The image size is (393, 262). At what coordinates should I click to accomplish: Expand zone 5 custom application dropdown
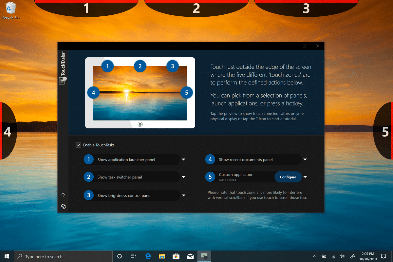coord(305,177)
